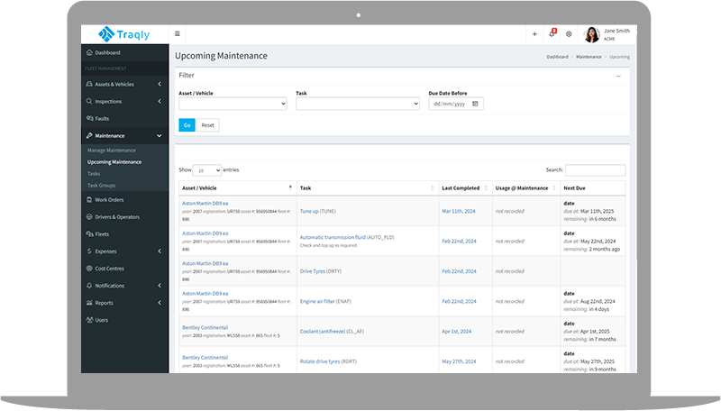Open May 27th, 2024 last completed link
The image size is (721, 411).
460,361
